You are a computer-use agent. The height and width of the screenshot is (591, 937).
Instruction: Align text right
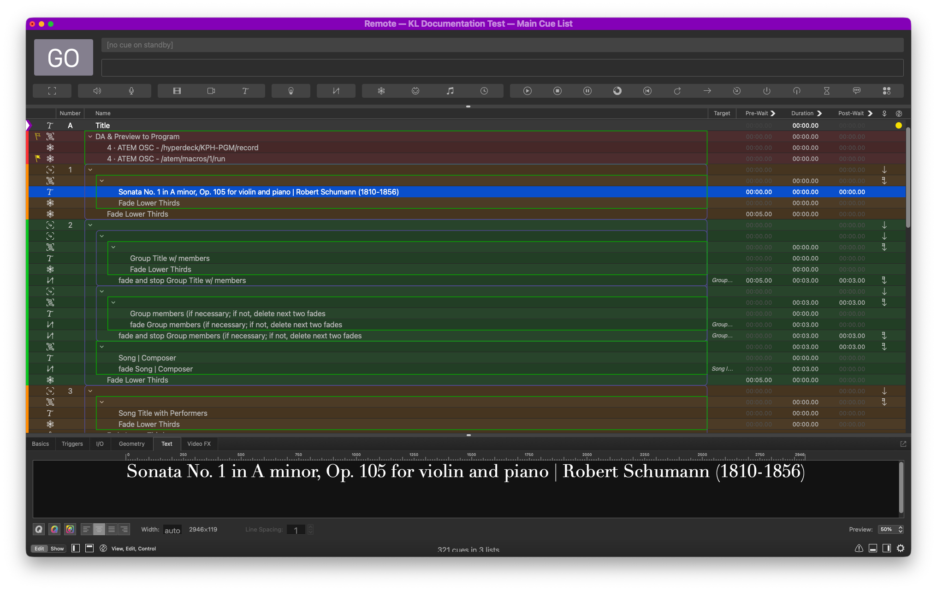click(x=124, y=529)
